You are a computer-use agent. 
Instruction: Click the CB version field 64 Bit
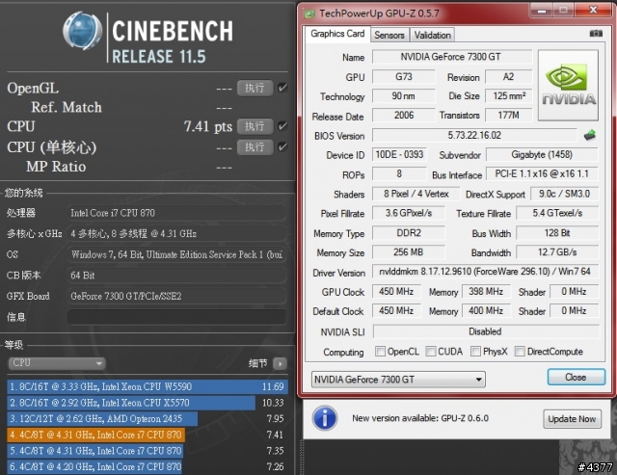(x=176, y=276)
